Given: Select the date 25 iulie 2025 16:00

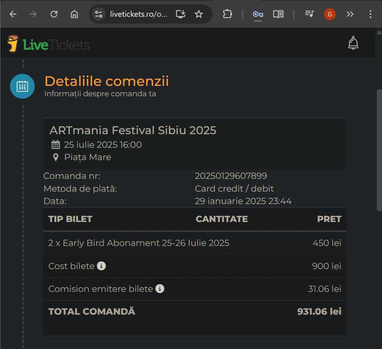Looking at the screenshot, I should point(103,145).
